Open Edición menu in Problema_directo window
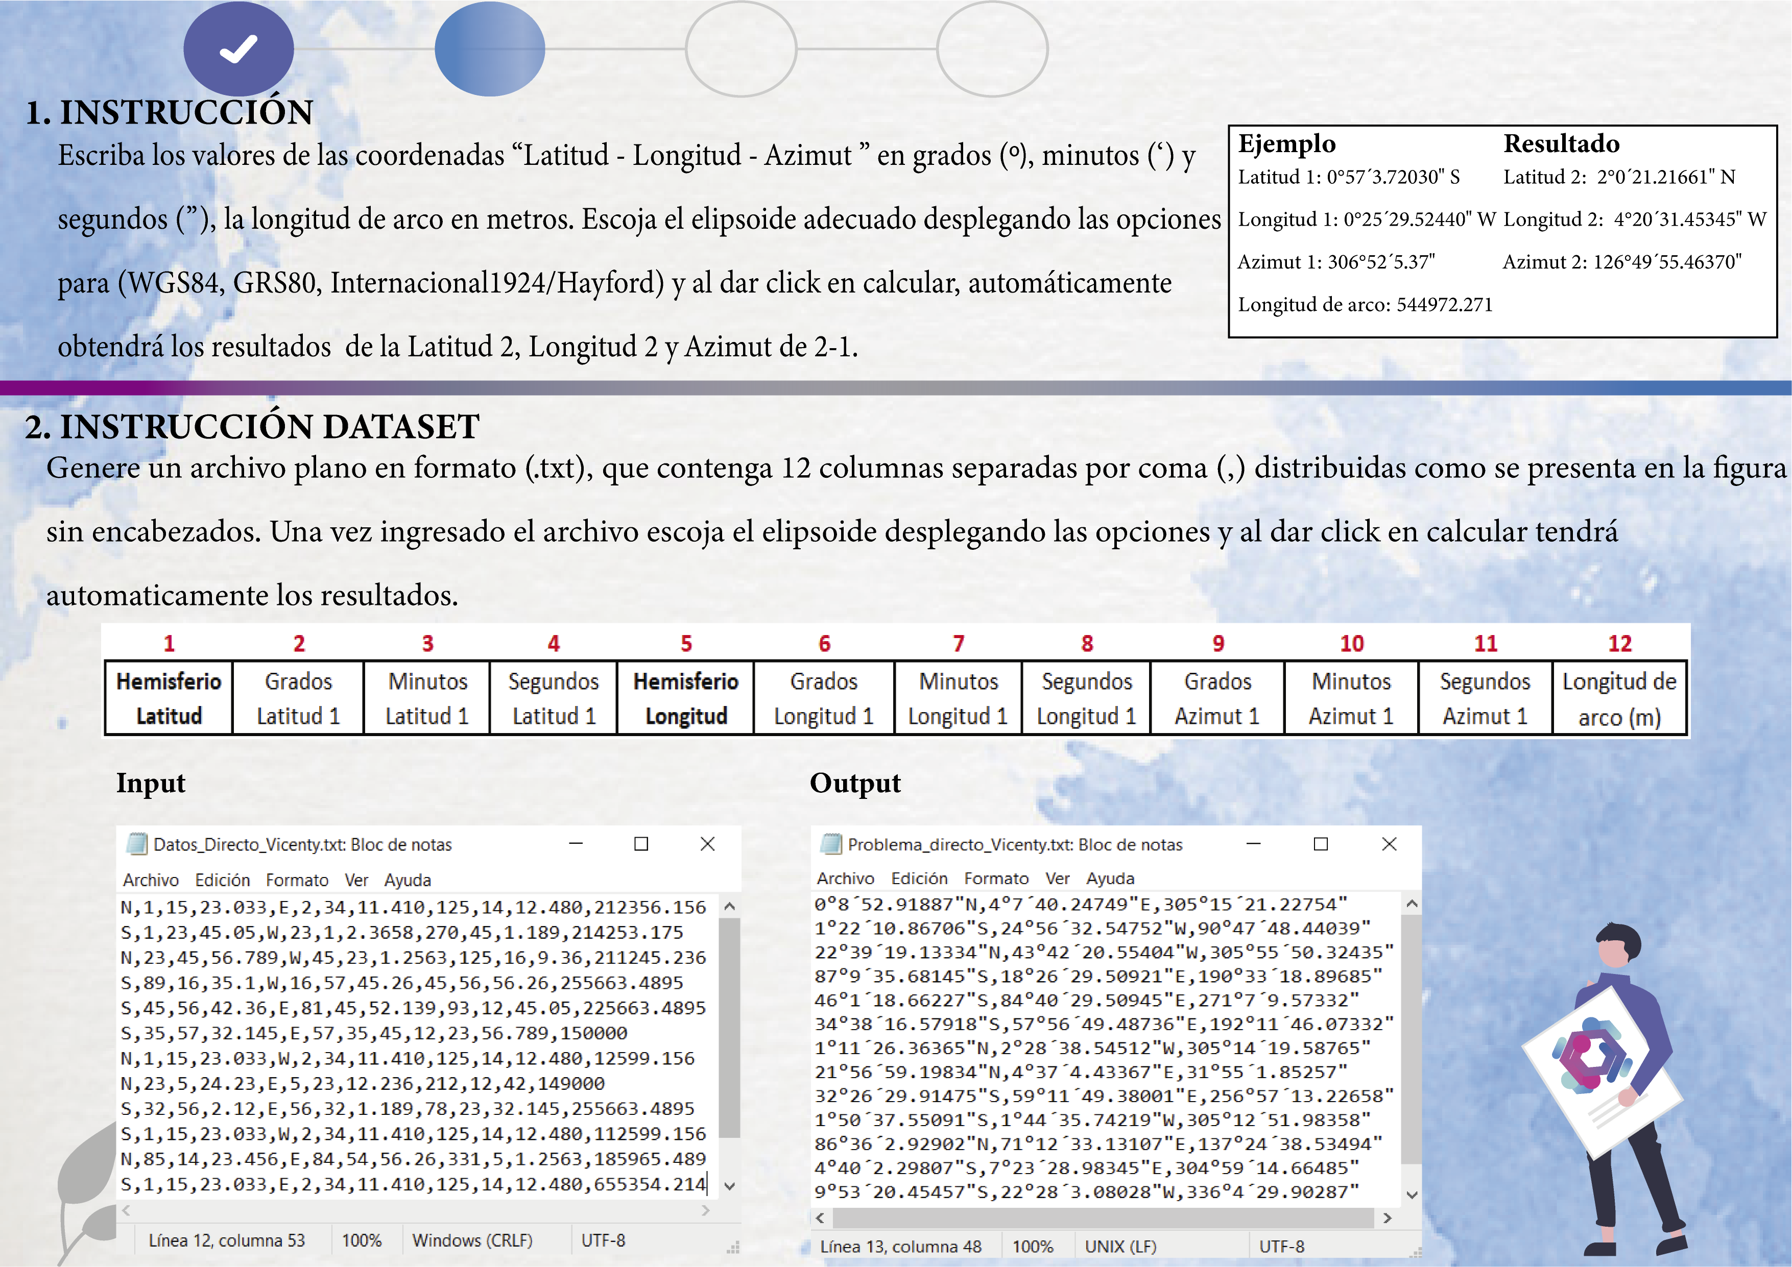The image size is (1792, 1267). (919, 879)
